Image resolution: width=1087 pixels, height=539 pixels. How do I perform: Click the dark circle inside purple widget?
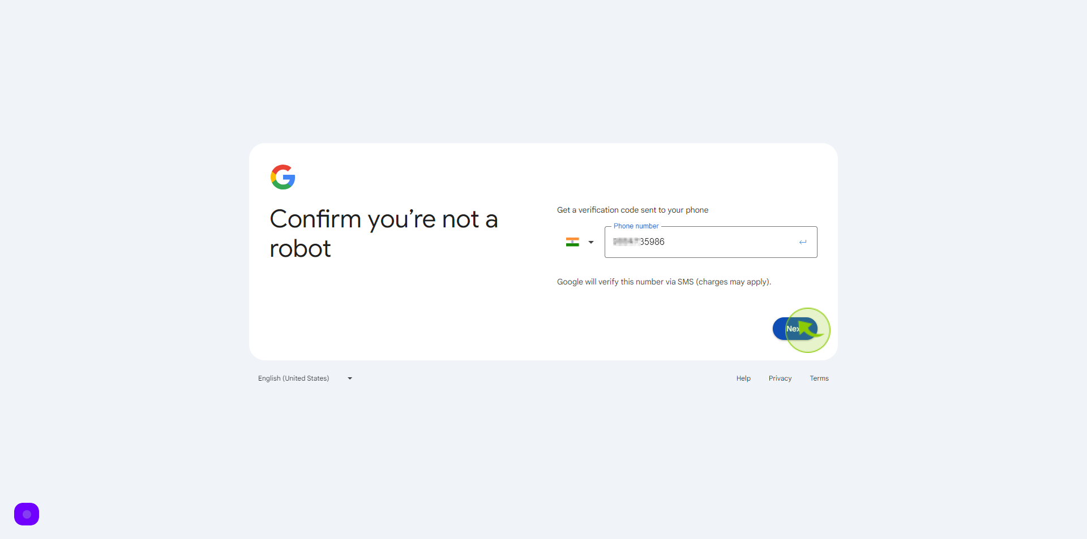27,514
